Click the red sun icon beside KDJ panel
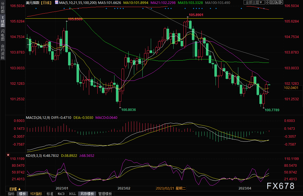303x196 pixels. point(8,155)
